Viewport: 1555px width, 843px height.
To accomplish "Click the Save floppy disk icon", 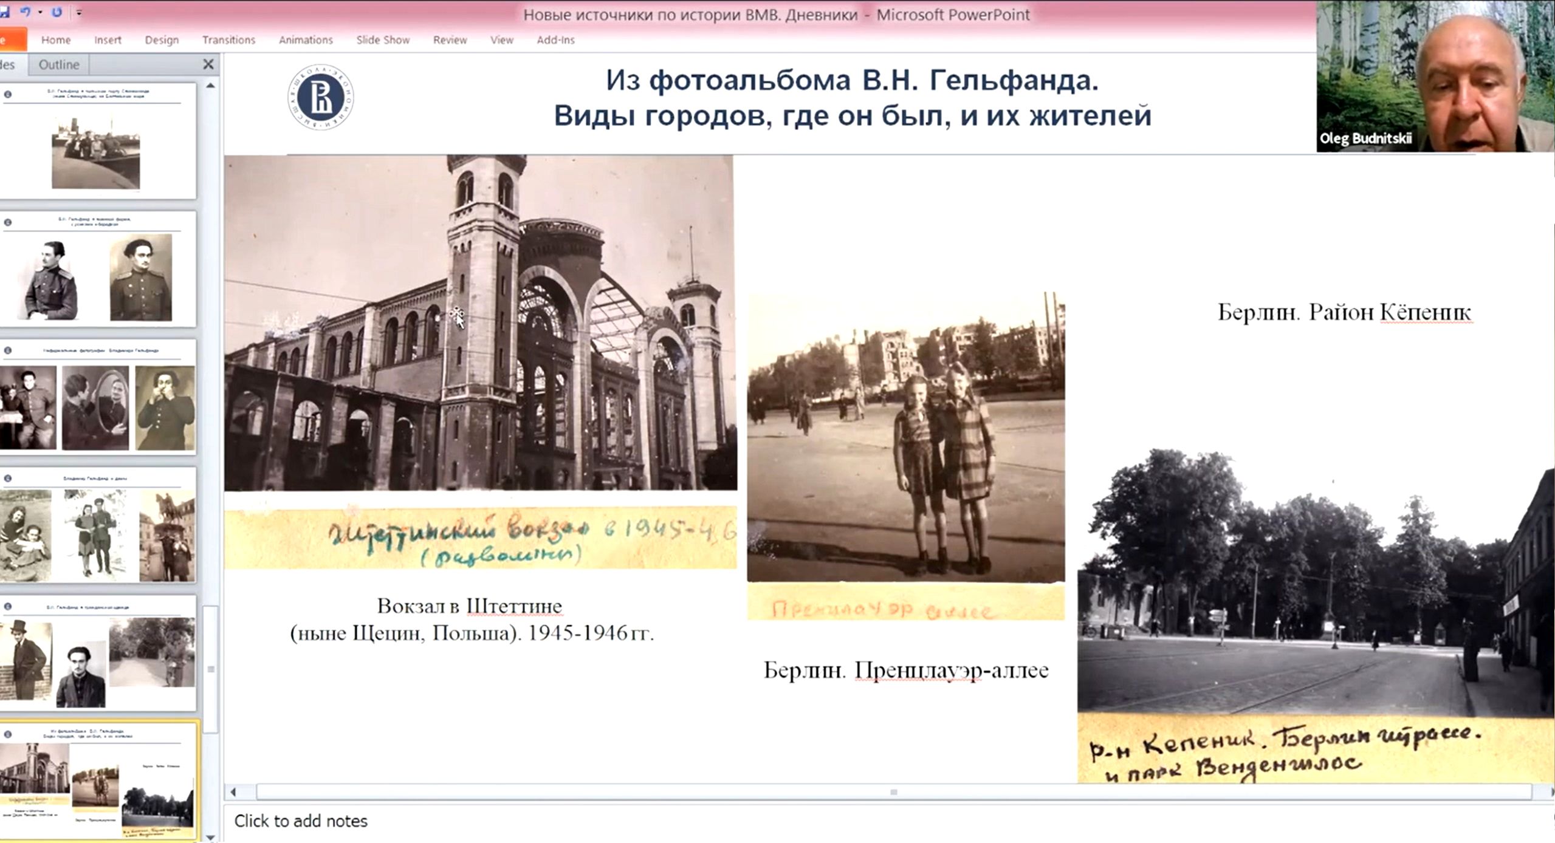I will tap(4, 12).
